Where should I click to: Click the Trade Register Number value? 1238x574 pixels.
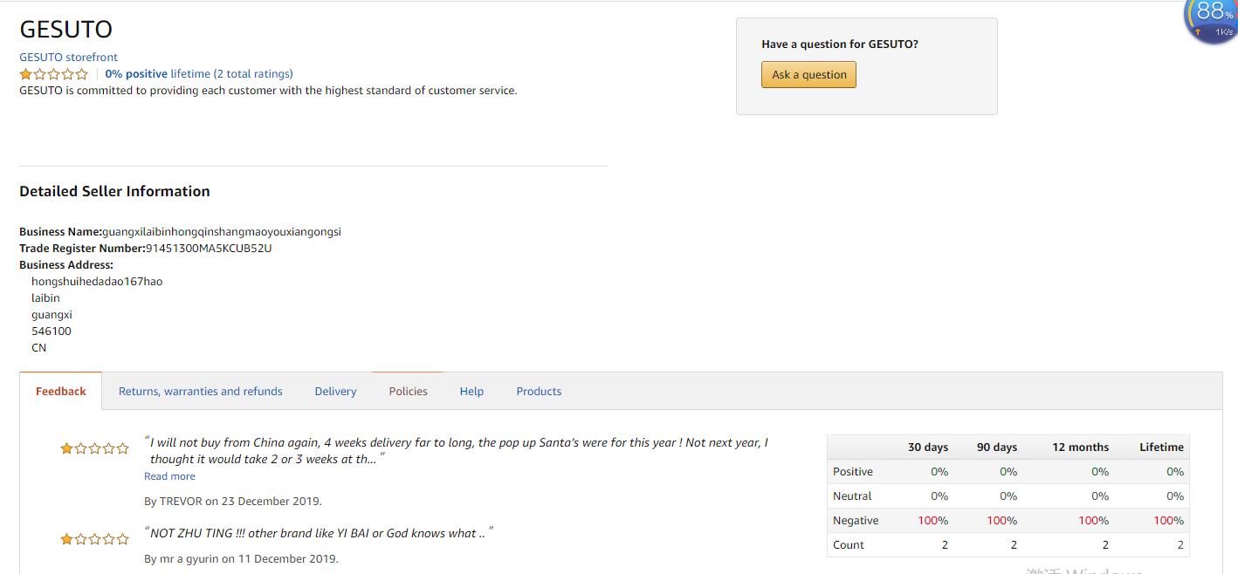(x=209, y=249)
